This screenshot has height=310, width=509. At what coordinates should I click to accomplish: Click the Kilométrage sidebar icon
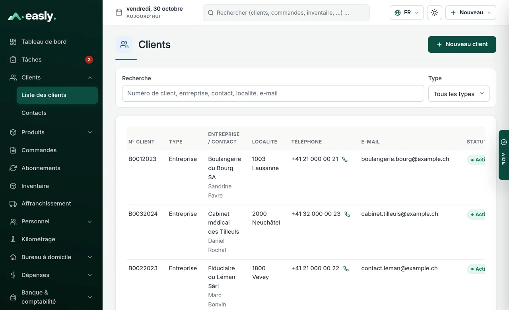[13, 239]
